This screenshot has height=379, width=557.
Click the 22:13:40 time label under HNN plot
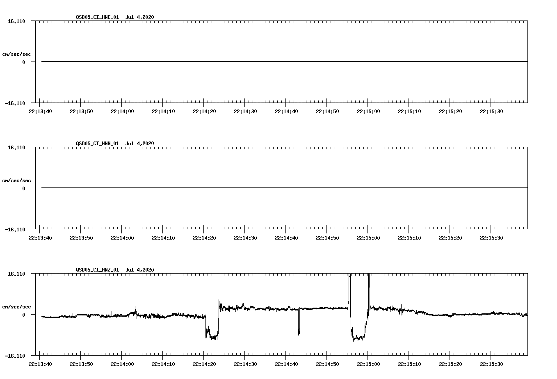(40, 237)
